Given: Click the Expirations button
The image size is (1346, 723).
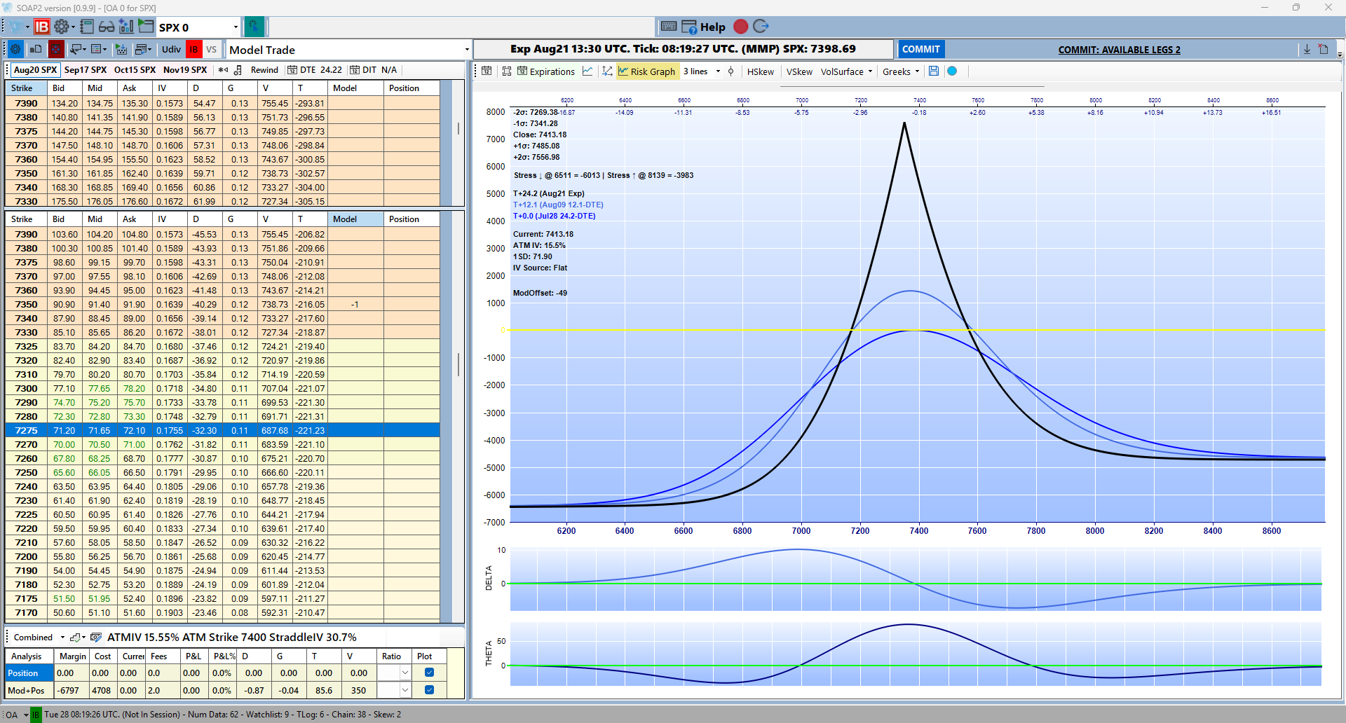Looking at the screenshot, I should (x=546, y=71).
